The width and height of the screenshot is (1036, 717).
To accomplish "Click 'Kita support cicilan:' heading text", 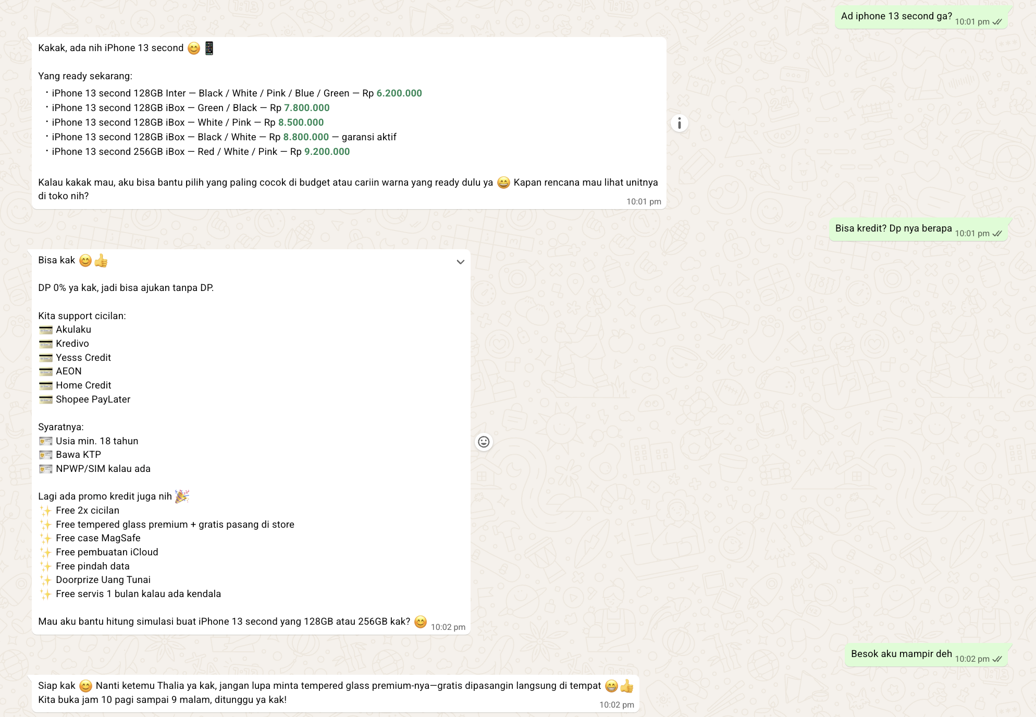I will [x=82, y=316].
